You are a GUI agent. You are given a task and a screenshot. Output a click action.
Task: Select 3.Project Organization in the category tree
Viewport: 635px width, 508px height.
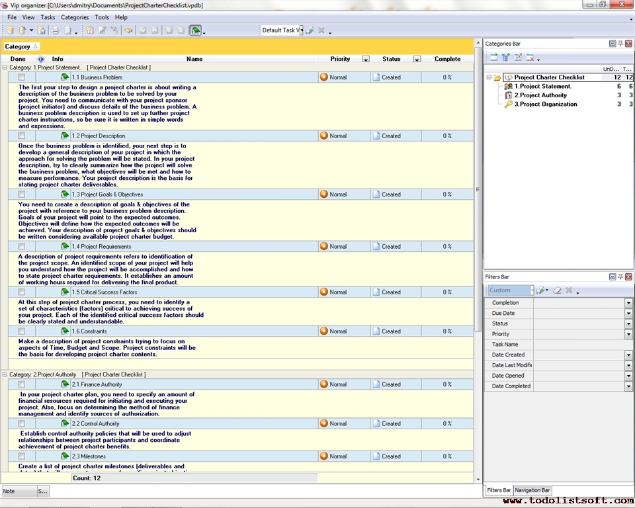point(545,105)
